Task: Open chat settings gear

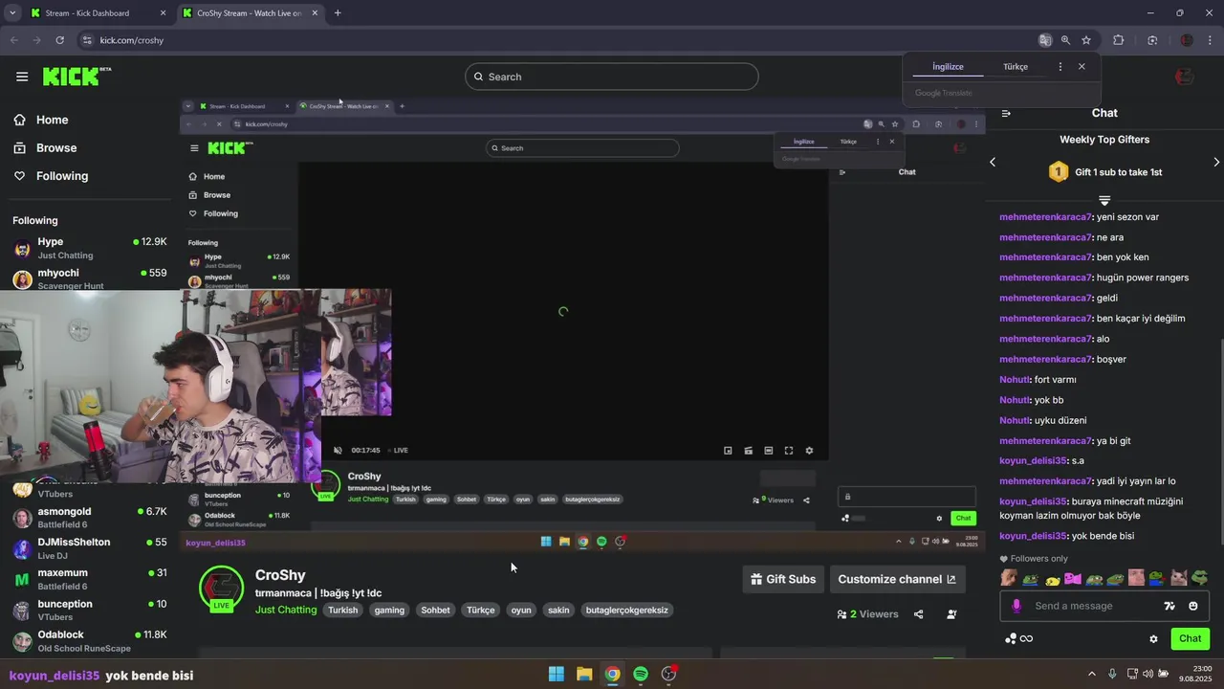Action: [1153, 639]
